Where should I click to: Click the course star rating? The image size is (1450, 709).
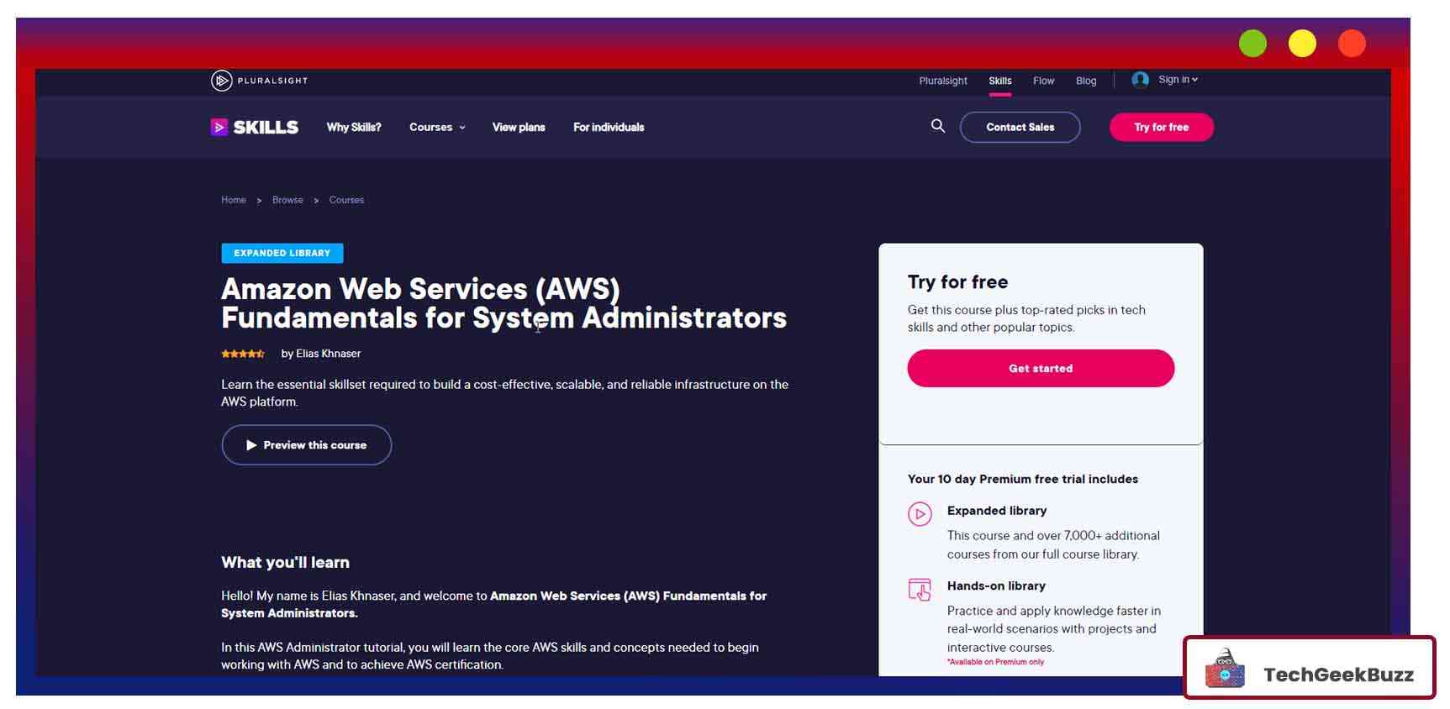pyautogui.click(x=243, y=354)
